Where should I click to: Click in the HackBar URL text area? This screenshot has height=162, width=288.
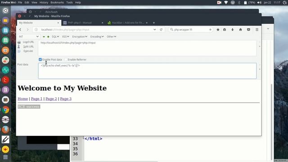147,48
